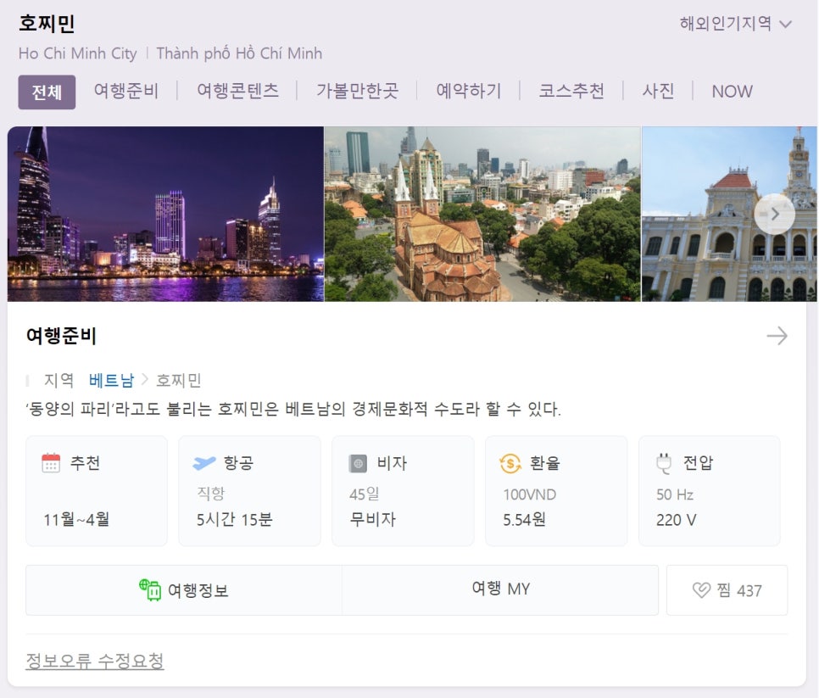The image size is (819, 698).
Task: Click the 220 V voltage value
Action: click(x=676, y=520)
